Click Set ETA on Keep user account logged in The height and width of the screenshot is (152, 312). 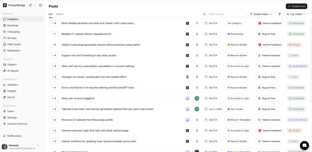click(211, 99)
